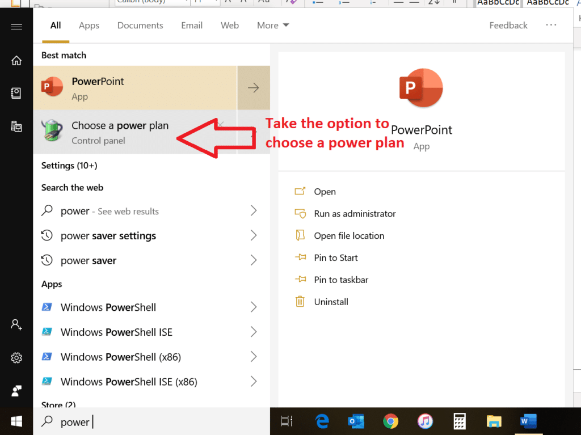Open Outlook from the taskbar
Image resolution: width=581 pixels, height=435 pixels.
356,421
